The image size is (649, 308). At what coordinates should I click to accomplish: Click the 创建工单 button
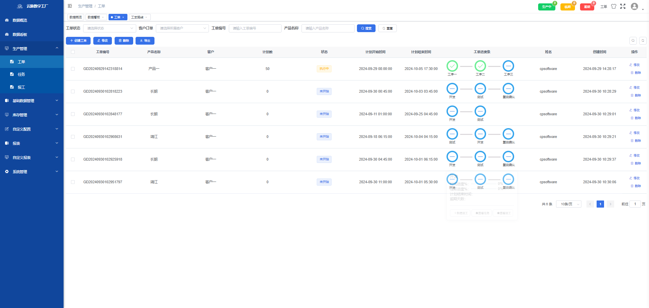tap(78, 41)
